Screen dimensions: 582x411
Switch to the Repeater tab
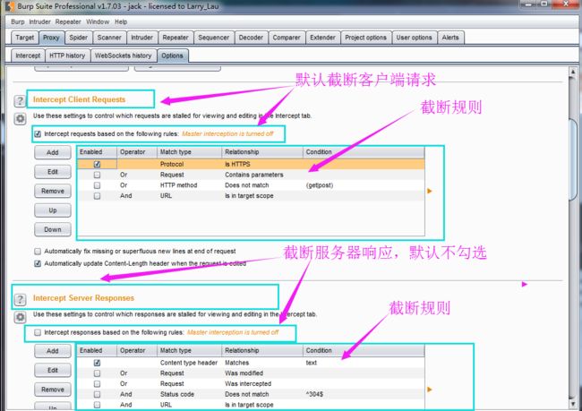[x=175, y=38]
